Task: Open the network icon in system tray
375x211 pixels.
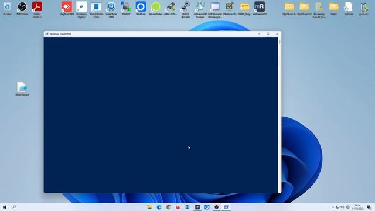Action: coord(337,207)
